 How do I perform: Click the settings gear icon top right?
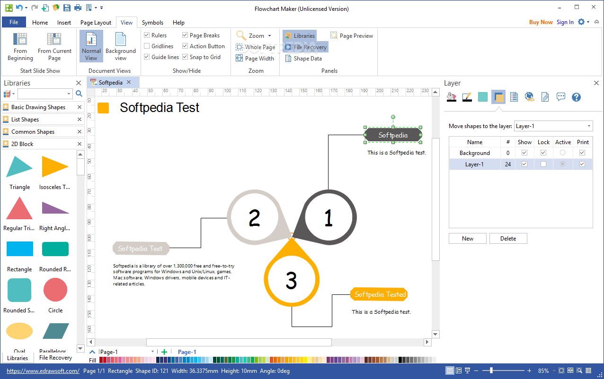(x=581, y=22)
